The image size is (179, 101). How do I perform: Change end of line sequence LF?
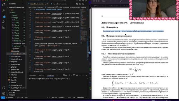pos(74,98)
